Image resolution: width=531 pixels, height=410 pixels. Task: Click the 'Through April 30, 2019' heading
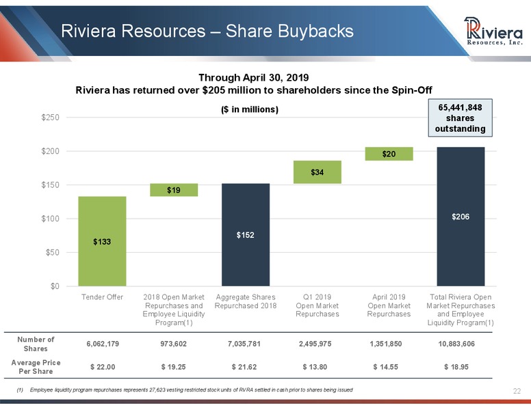pyautogui.click(x=253, y=78)
